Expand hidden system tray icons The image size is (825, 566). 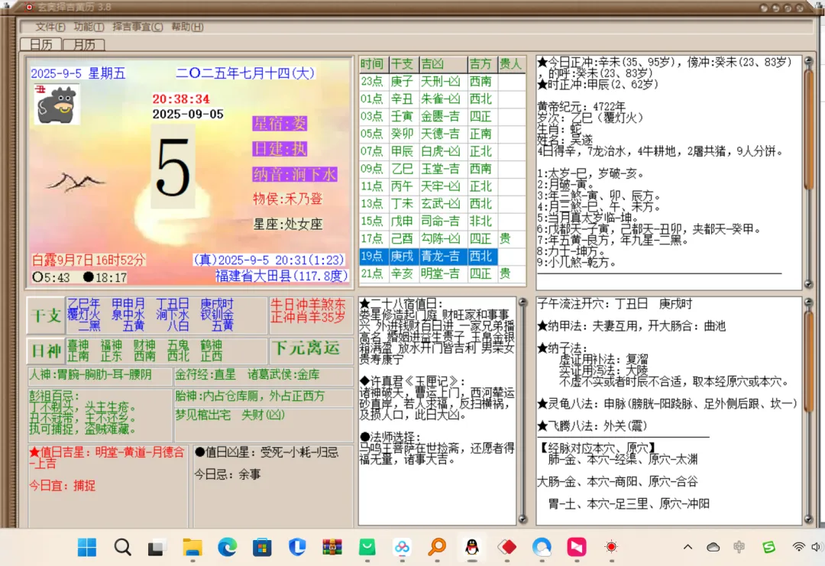[x=687, y=547]
